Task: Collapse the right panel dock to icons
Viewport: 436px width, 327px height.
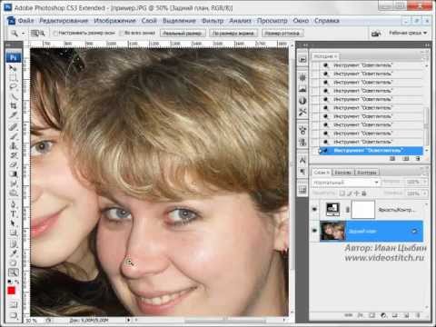Action: coord(427,45)
